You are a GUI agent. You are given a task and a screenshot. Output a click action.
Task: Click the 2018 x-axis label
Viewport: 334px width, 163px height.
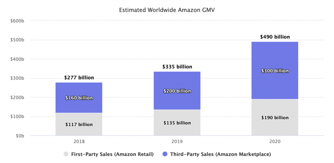79,142
